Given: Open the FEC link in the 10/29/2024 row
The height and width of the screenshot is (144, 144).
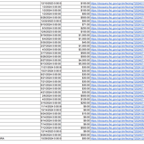Looking at the screenshot, I should pos(117,139).
